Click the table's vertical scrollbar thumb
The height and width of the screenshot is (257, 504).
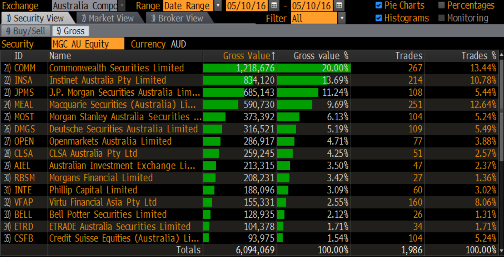click(501, 110)
